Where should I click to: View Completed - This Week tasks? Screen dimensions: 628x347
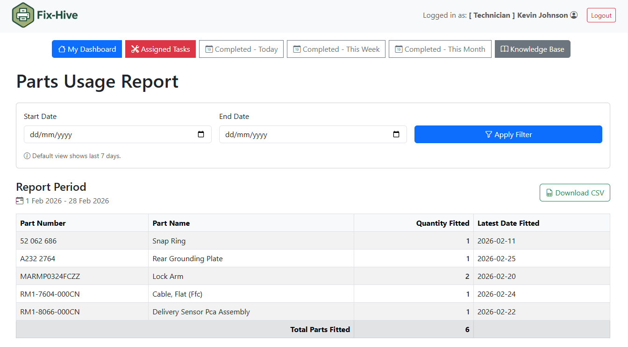pos(336,49)
